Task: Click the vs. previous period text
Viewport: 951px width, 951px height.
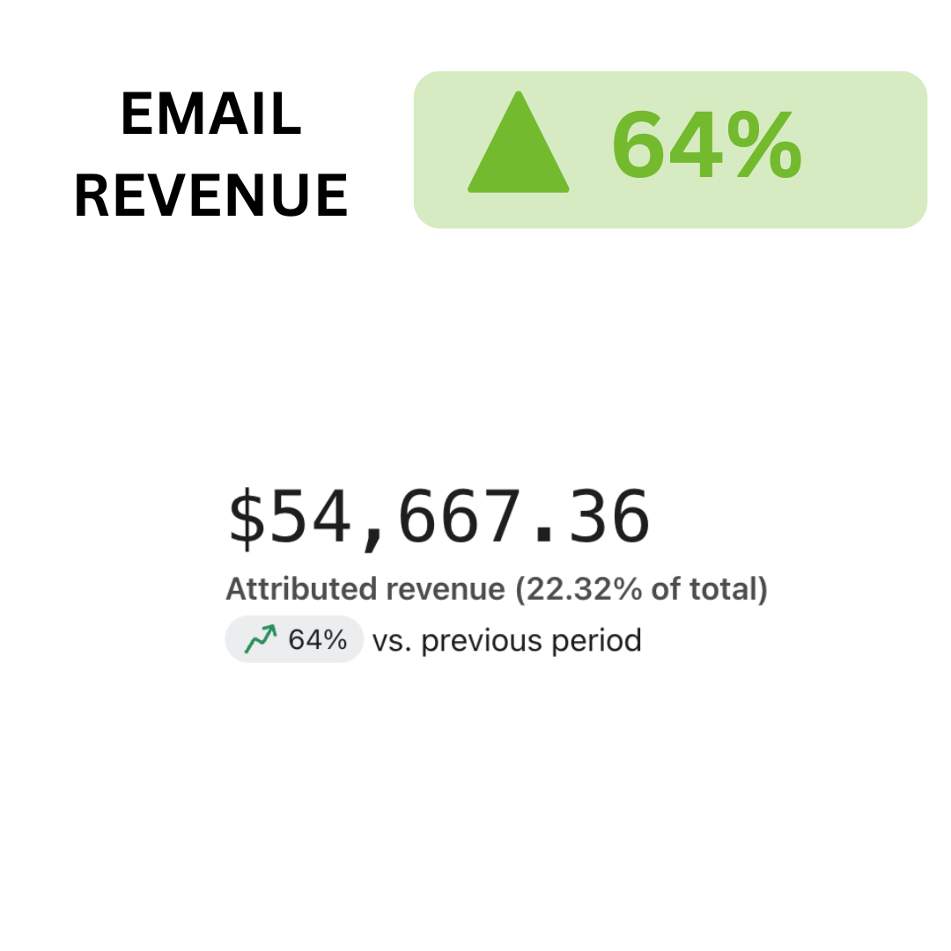Action: [x=506, y=640]
